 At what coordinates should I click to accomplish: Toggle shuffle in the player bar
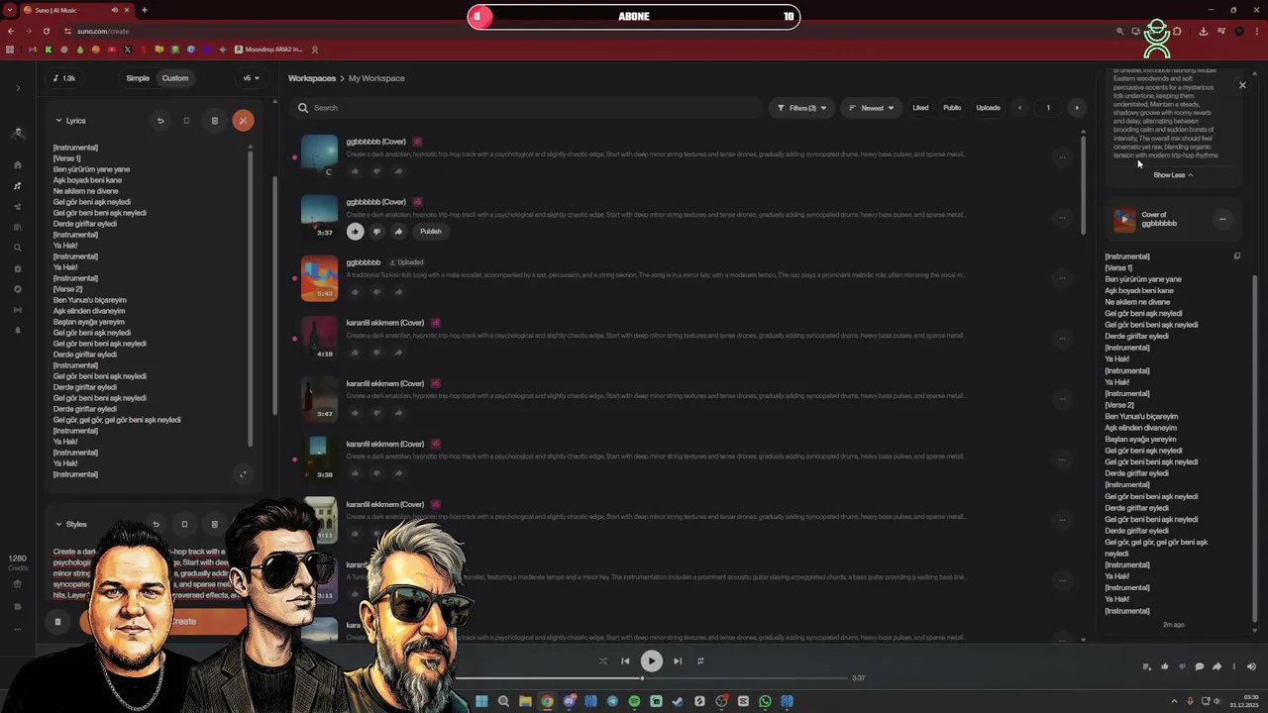[602, 662]
